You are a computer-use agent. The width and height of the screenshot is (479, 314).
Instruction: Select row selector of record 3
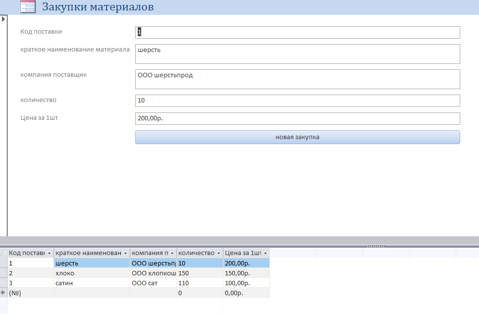pos(3,283)
